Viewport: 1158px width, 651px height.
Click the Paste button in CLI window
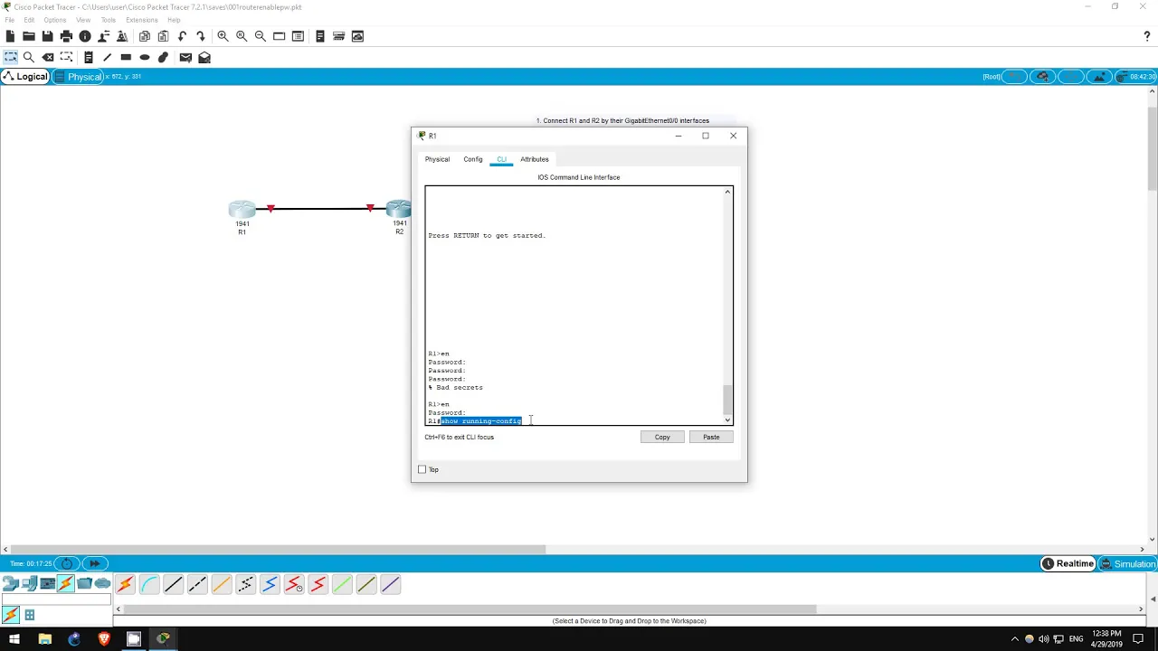[x=711, y=437]
